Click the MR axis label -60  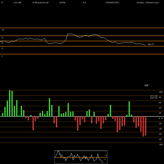point(160,134)
